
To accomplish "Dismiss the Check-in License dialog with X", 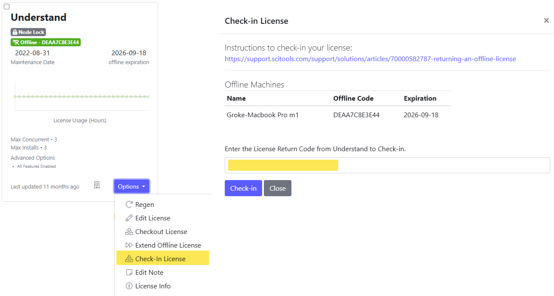I will 546,20.
